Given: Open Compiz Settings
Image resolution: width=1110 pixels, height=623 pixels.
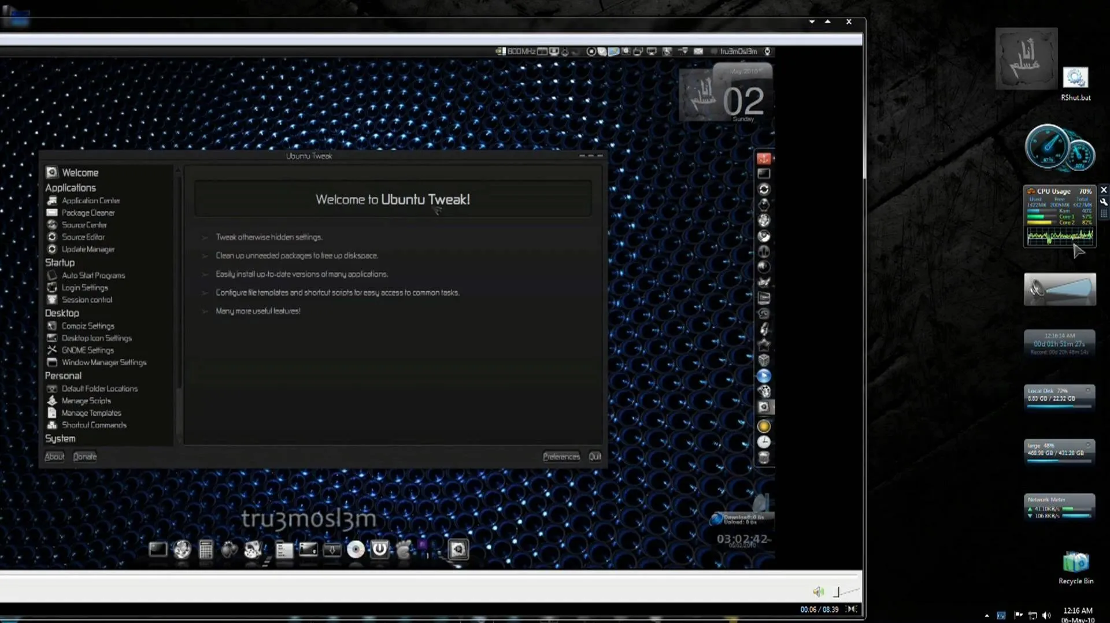Looking at the screenshot, I should [81, 326].
